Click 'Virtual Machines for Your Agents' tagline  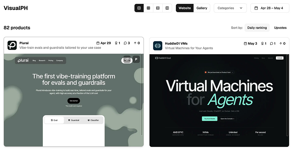(189, 48)
